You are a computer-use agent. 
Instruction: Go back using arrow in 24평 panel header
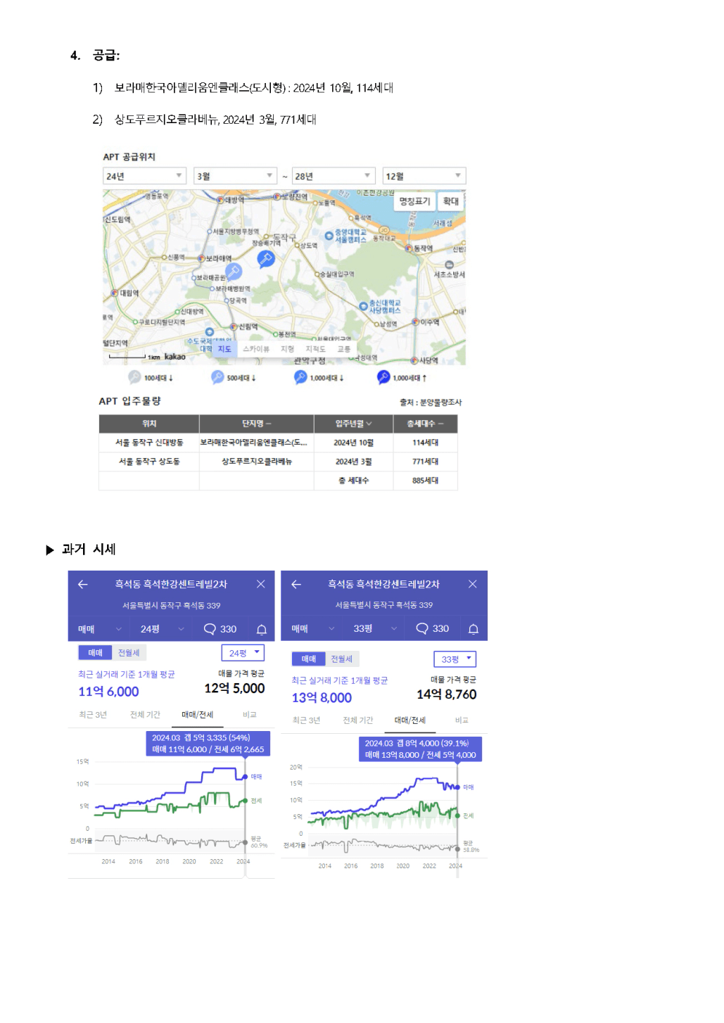[x=83, y=584]
